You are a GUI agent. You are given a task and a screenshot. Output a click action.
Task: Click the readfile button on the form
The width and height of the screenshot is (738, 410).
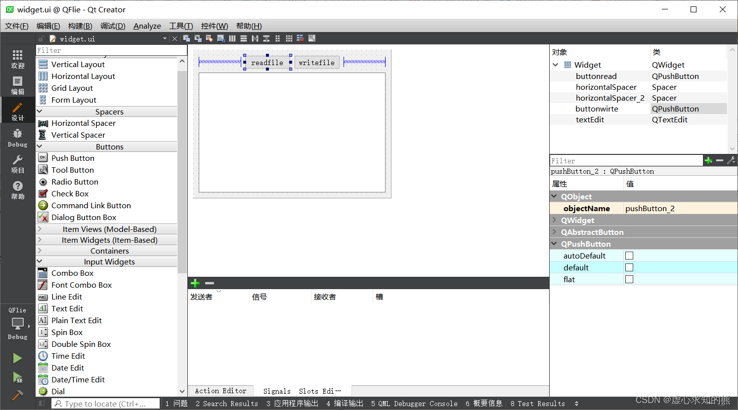point(267,63)
